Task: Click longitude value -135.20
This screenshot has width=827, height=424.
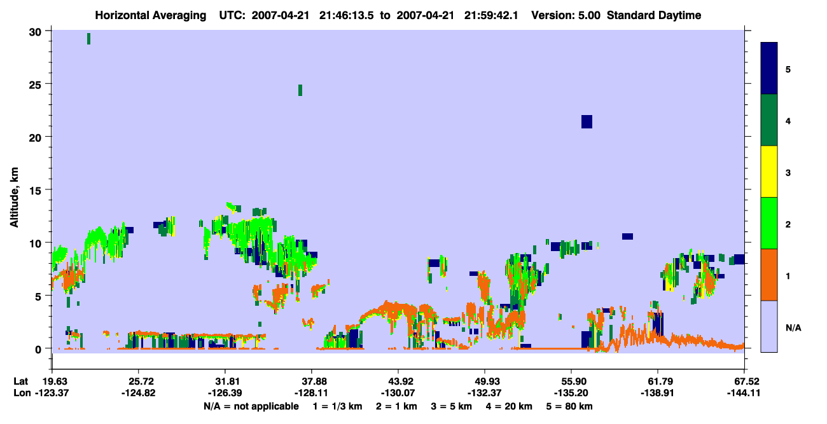Action: (x=571, y=393)
